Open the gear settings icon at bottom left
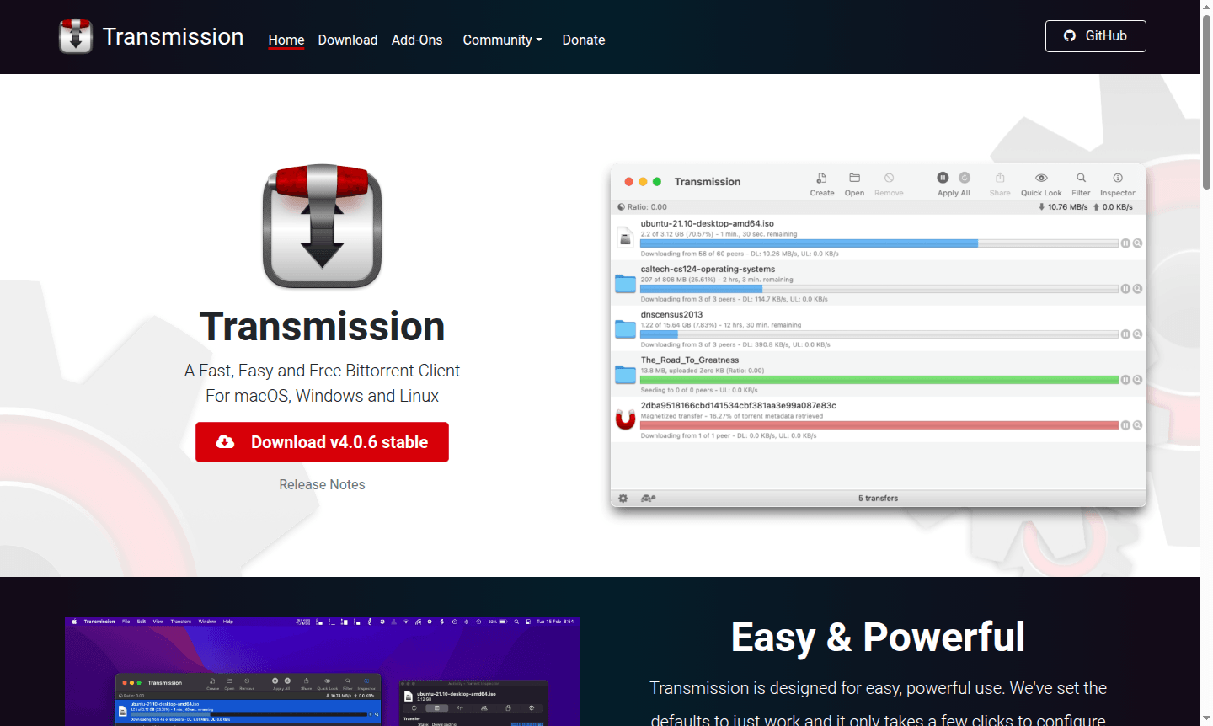The width and height of the screenshot is (1213, 726). pyautogui.click(x=623, y=498)
